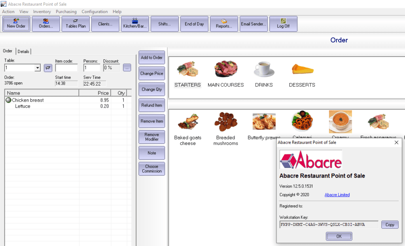This screenshot has width=405, height=246.
Task: Click OK in the About dialog
Action: click(x=339, y=236)
